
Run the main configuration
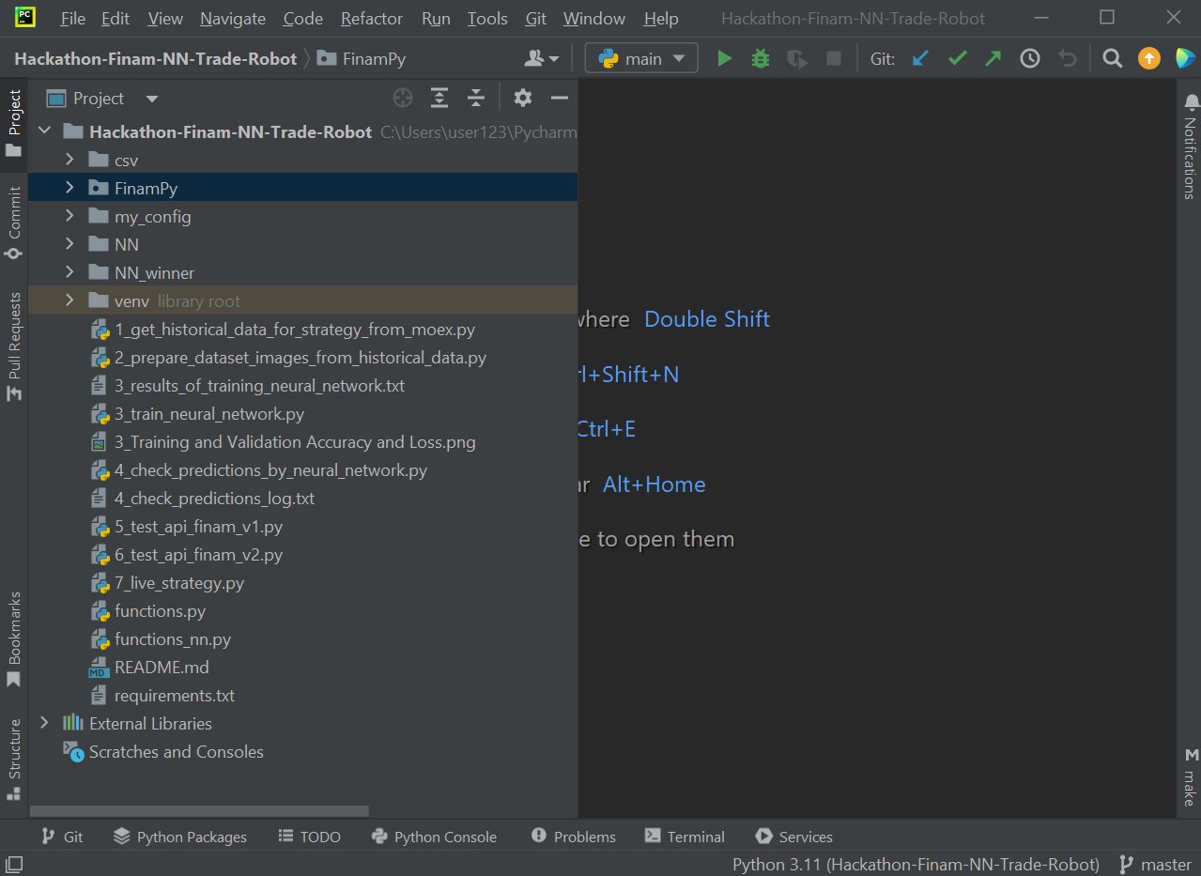[x=724, y=58]
